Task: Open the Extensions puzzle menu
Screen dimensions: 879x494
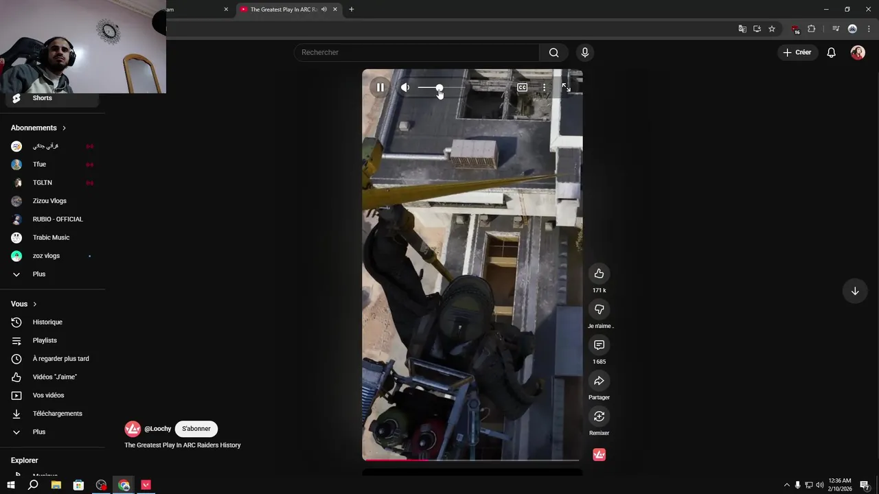Action: point(812,29)
